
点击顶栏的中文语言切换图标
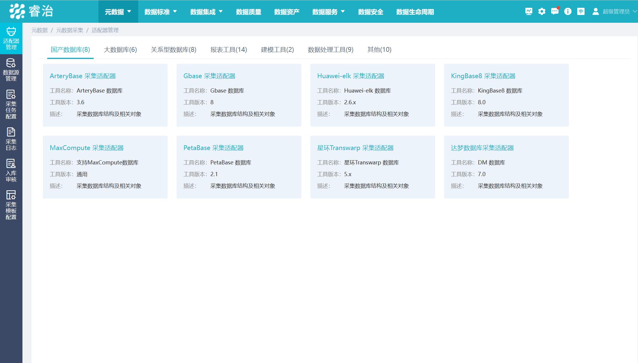pyautogui.click(x=581, y=11)
